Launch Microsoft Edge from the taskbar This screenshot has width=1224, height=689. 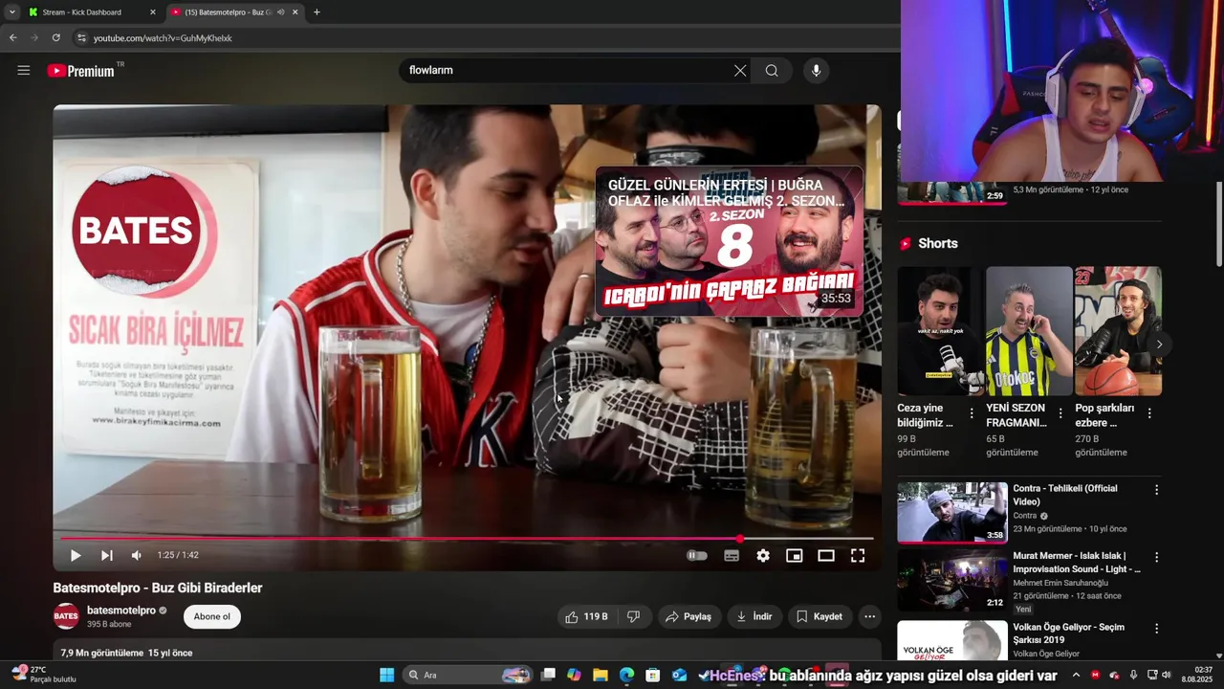coord(626,675)
